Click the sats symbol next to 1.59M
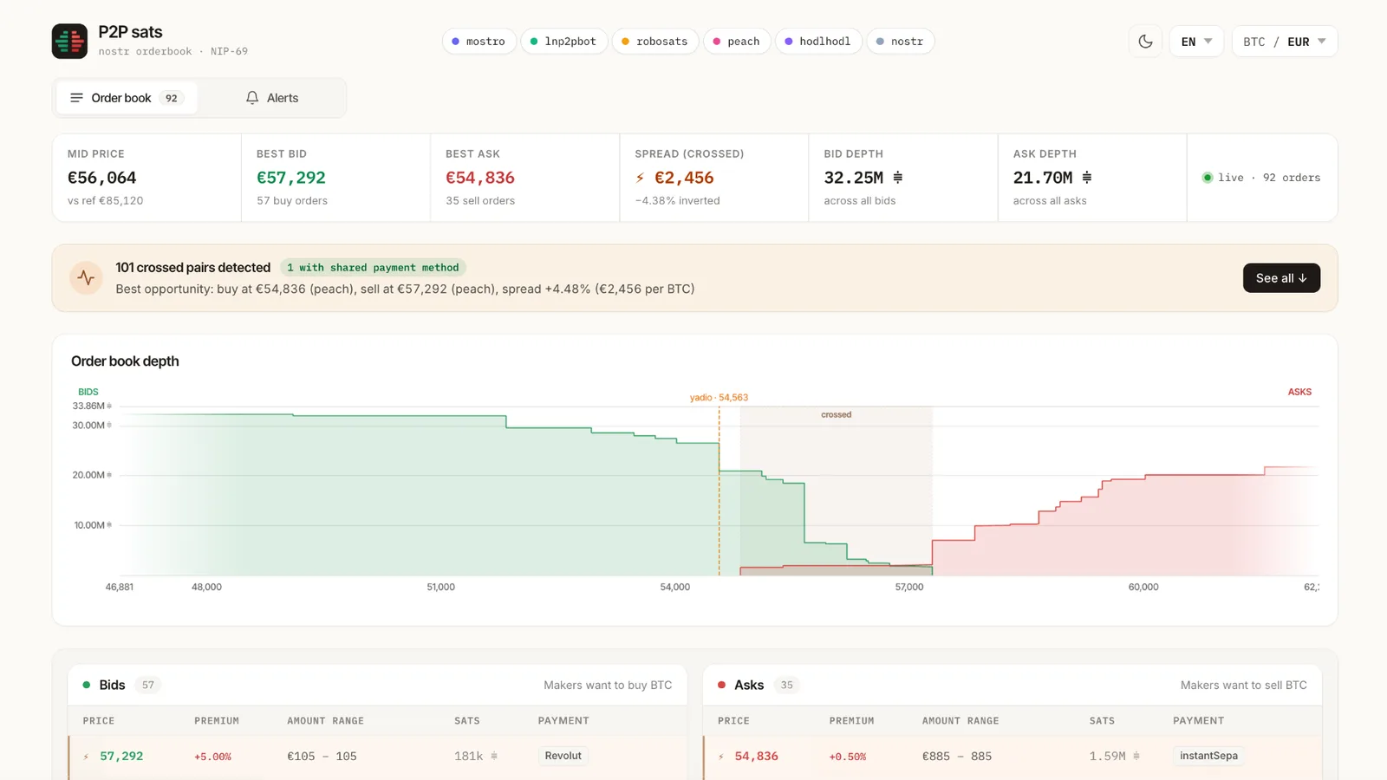1387x780 pixels. click(x=1136, y=756)
